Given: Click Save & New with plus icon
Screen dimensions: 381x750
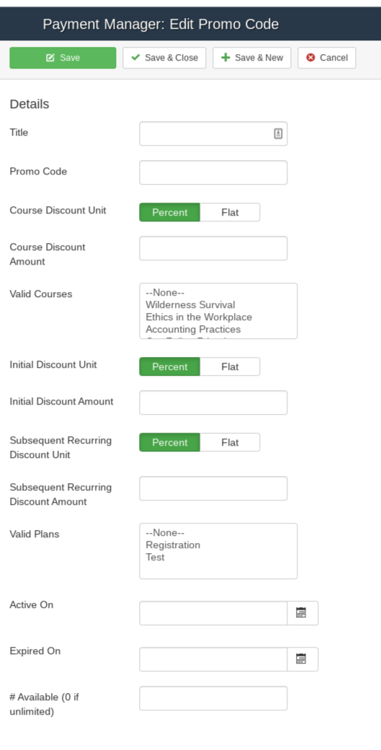Looking at the screenshot, I should coord(251,58).
